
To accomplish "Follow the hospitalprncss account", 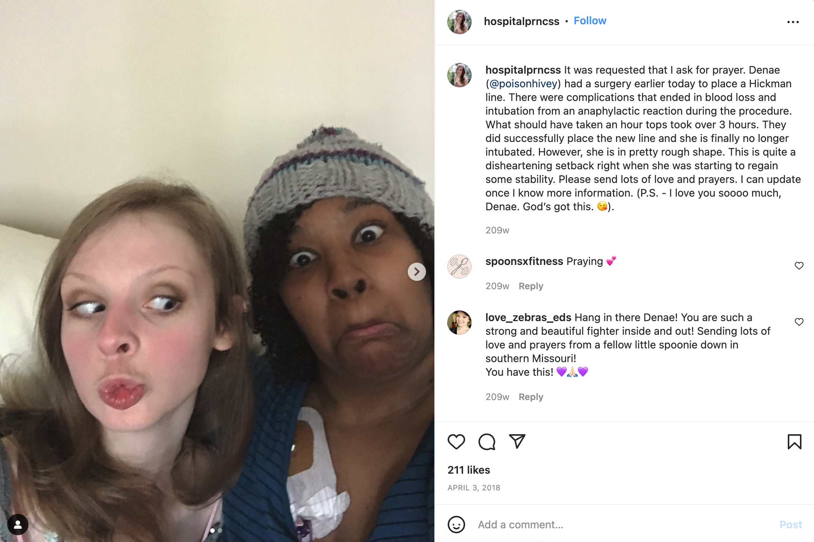I will pos(590,21).
